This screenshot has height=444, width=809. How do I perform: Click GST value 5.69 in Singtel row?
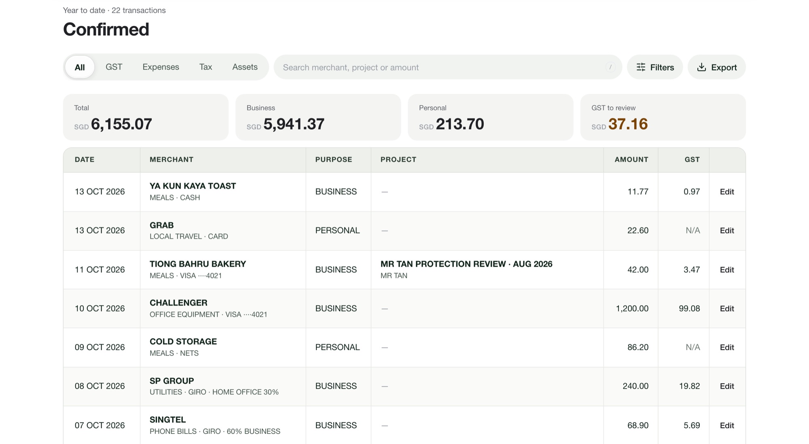tap(692, 426)
